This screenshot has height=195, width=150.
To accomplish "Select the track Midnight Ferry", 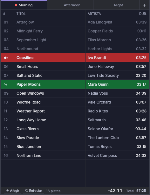I will [x=75, y=31].
